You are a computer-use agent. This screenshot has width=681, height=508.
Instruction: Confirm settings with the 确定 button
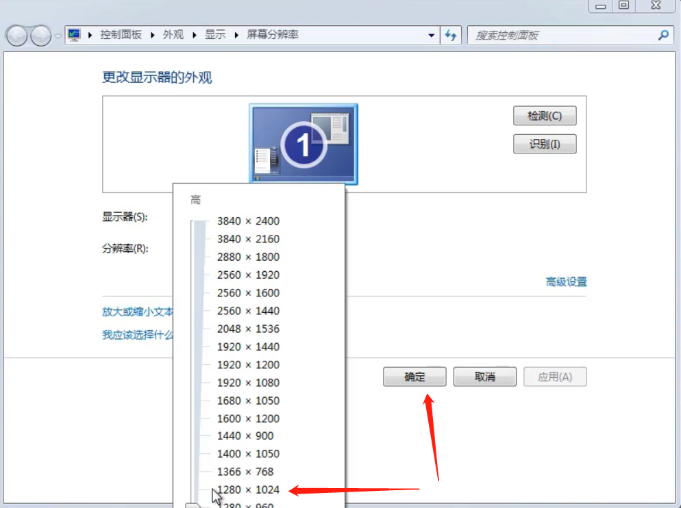tap(414, 376)
